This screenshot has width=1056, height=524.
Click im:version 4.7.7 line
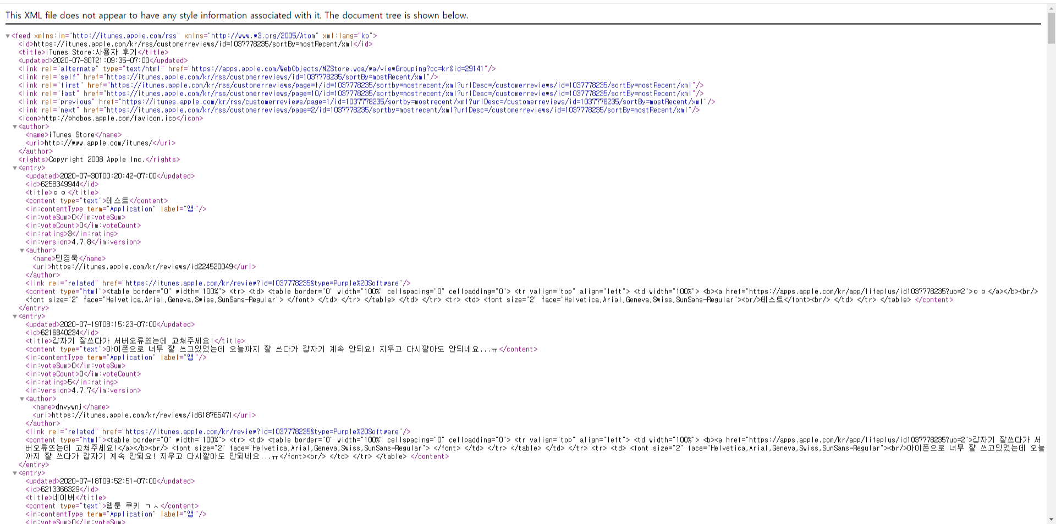(83, 390)
